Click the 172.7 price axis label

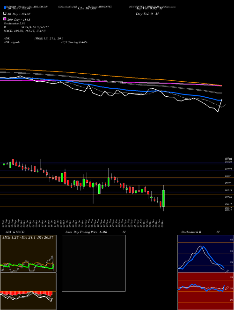click(x=228, y=183)
